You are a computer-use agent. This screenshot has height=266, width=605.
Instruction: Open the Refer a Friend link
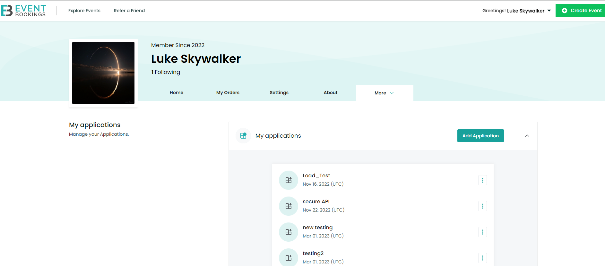click(x=129, y=11)
